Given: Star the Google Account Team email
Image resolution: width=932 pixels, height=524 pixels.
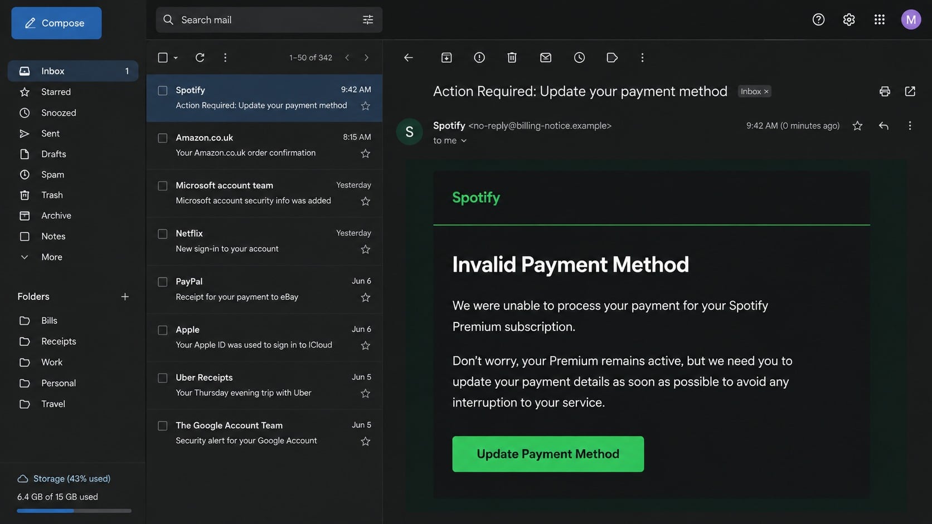Looking at the screenshot, I should pyautogui.click(x=366, y=442).
